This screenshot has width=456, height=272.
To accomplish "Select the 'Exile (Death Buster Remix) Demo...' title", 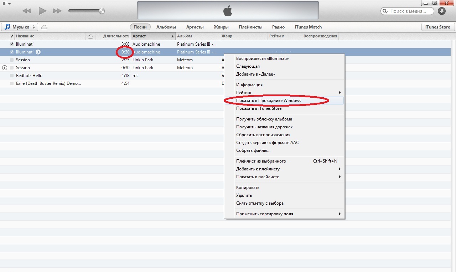I will (x=48, y=83).
